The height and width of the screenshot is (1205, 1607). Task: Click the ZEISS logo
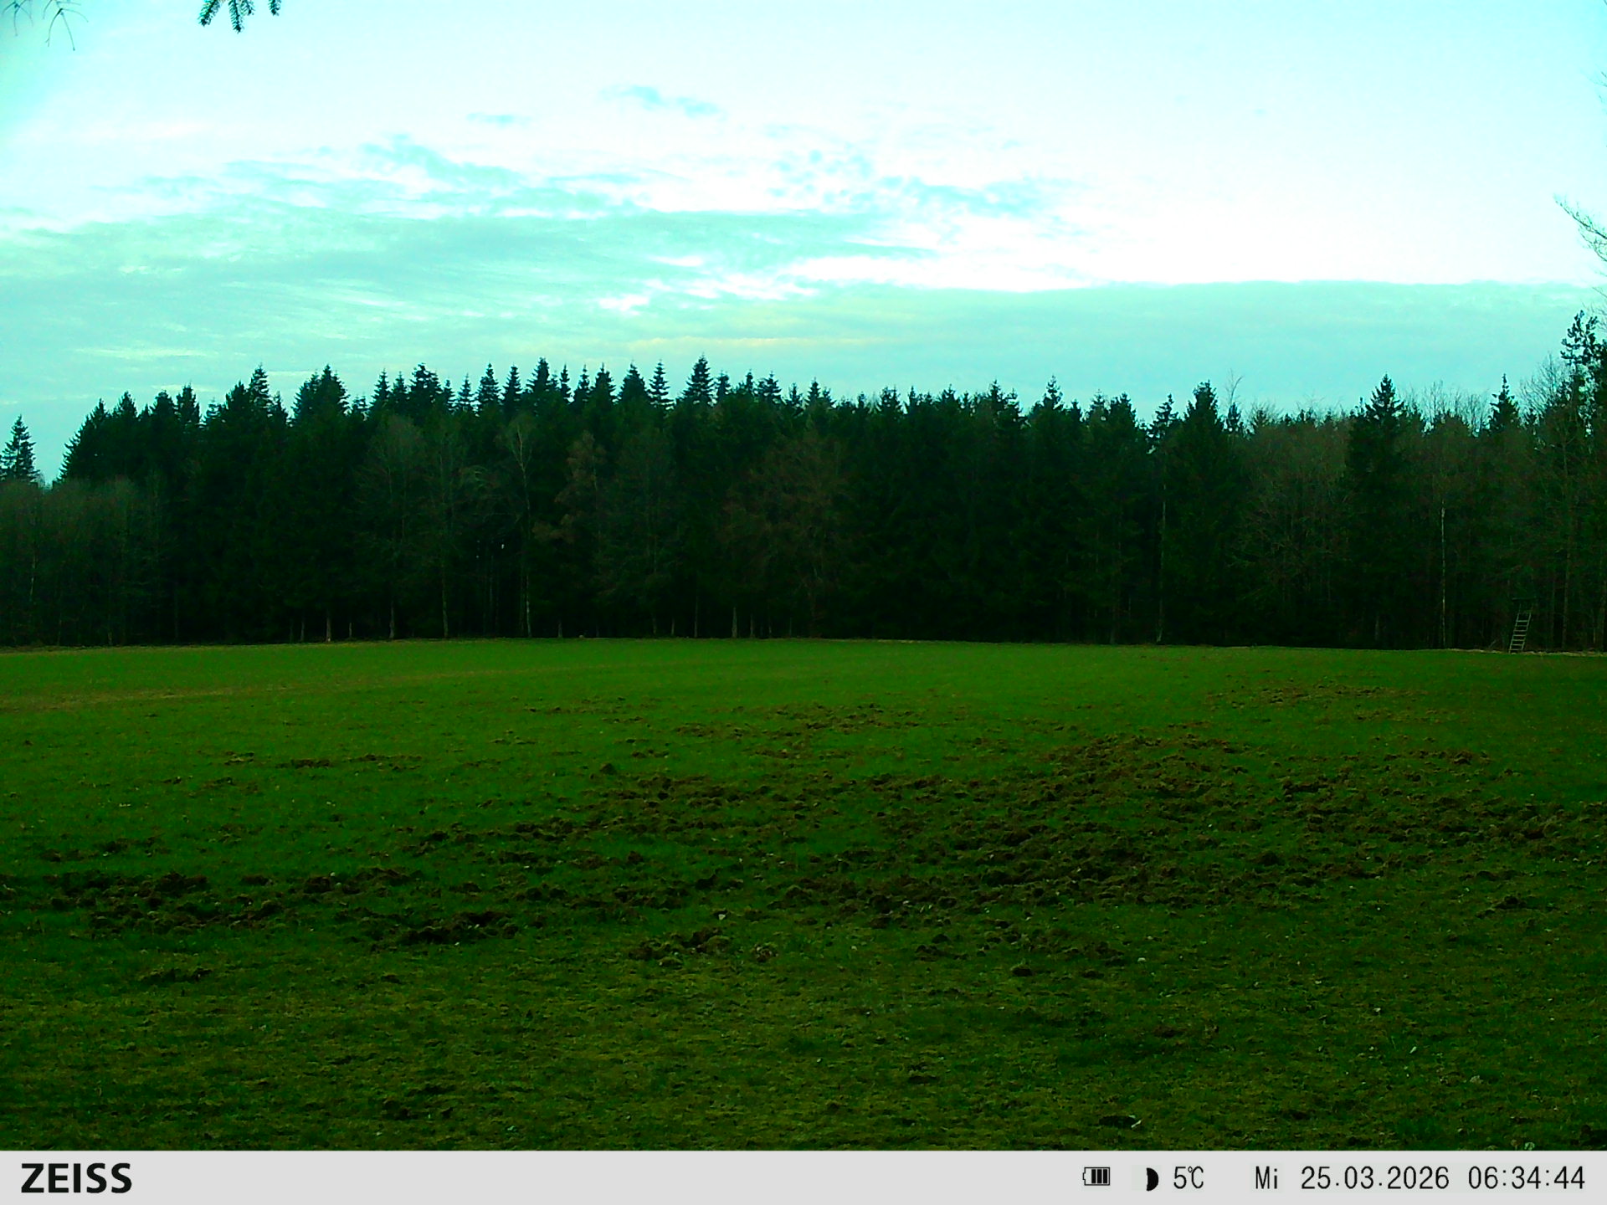[x=76, y=1178]
